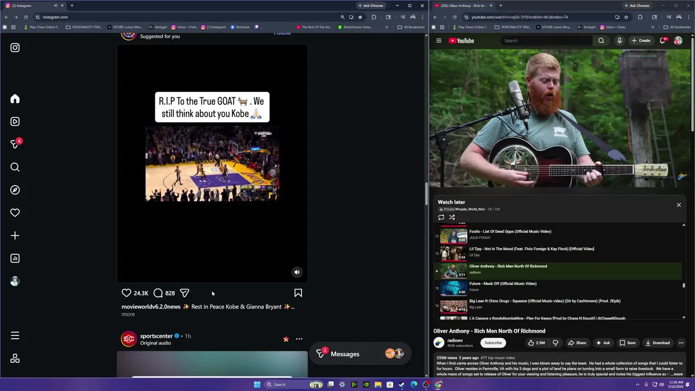Unmute the Instagram video
695x391 pixels.
(x=296, y=272)
